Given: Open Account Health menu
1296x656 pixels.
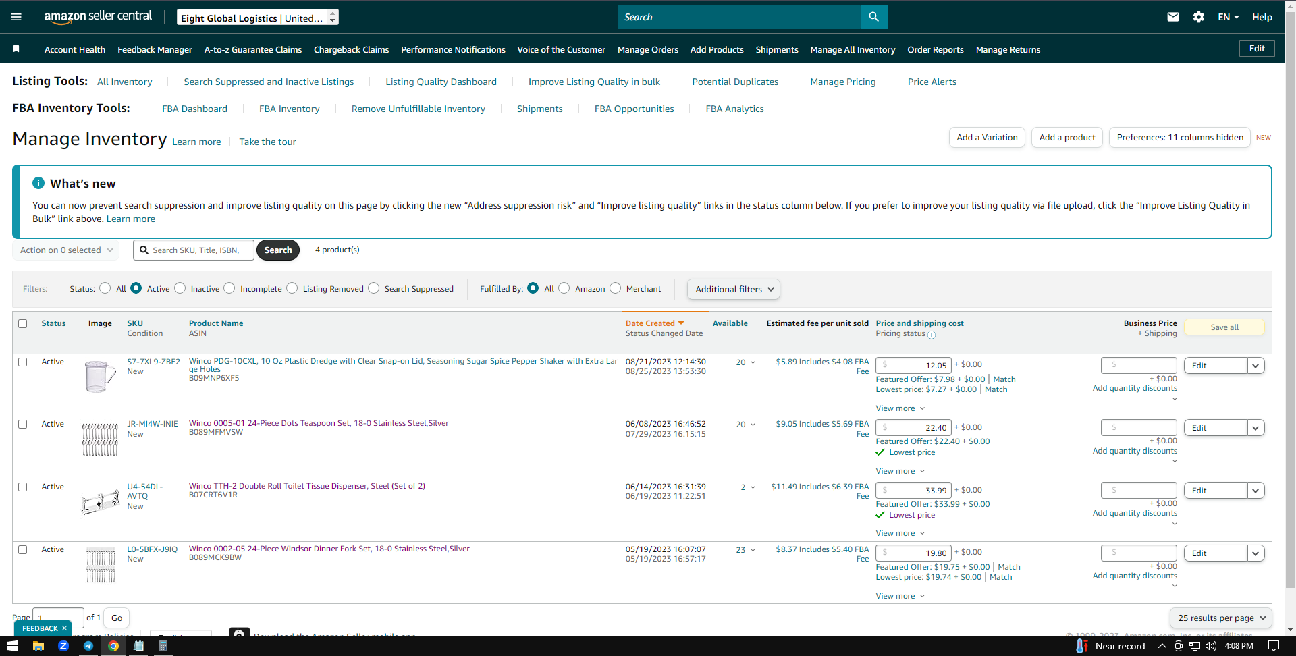Looking at the screenshot, I should [x=75, y=49].
